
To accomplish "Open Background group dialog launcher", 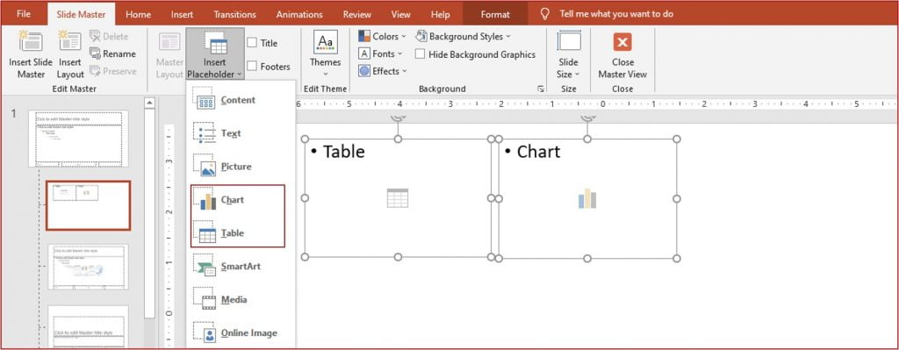I will 540,89.
